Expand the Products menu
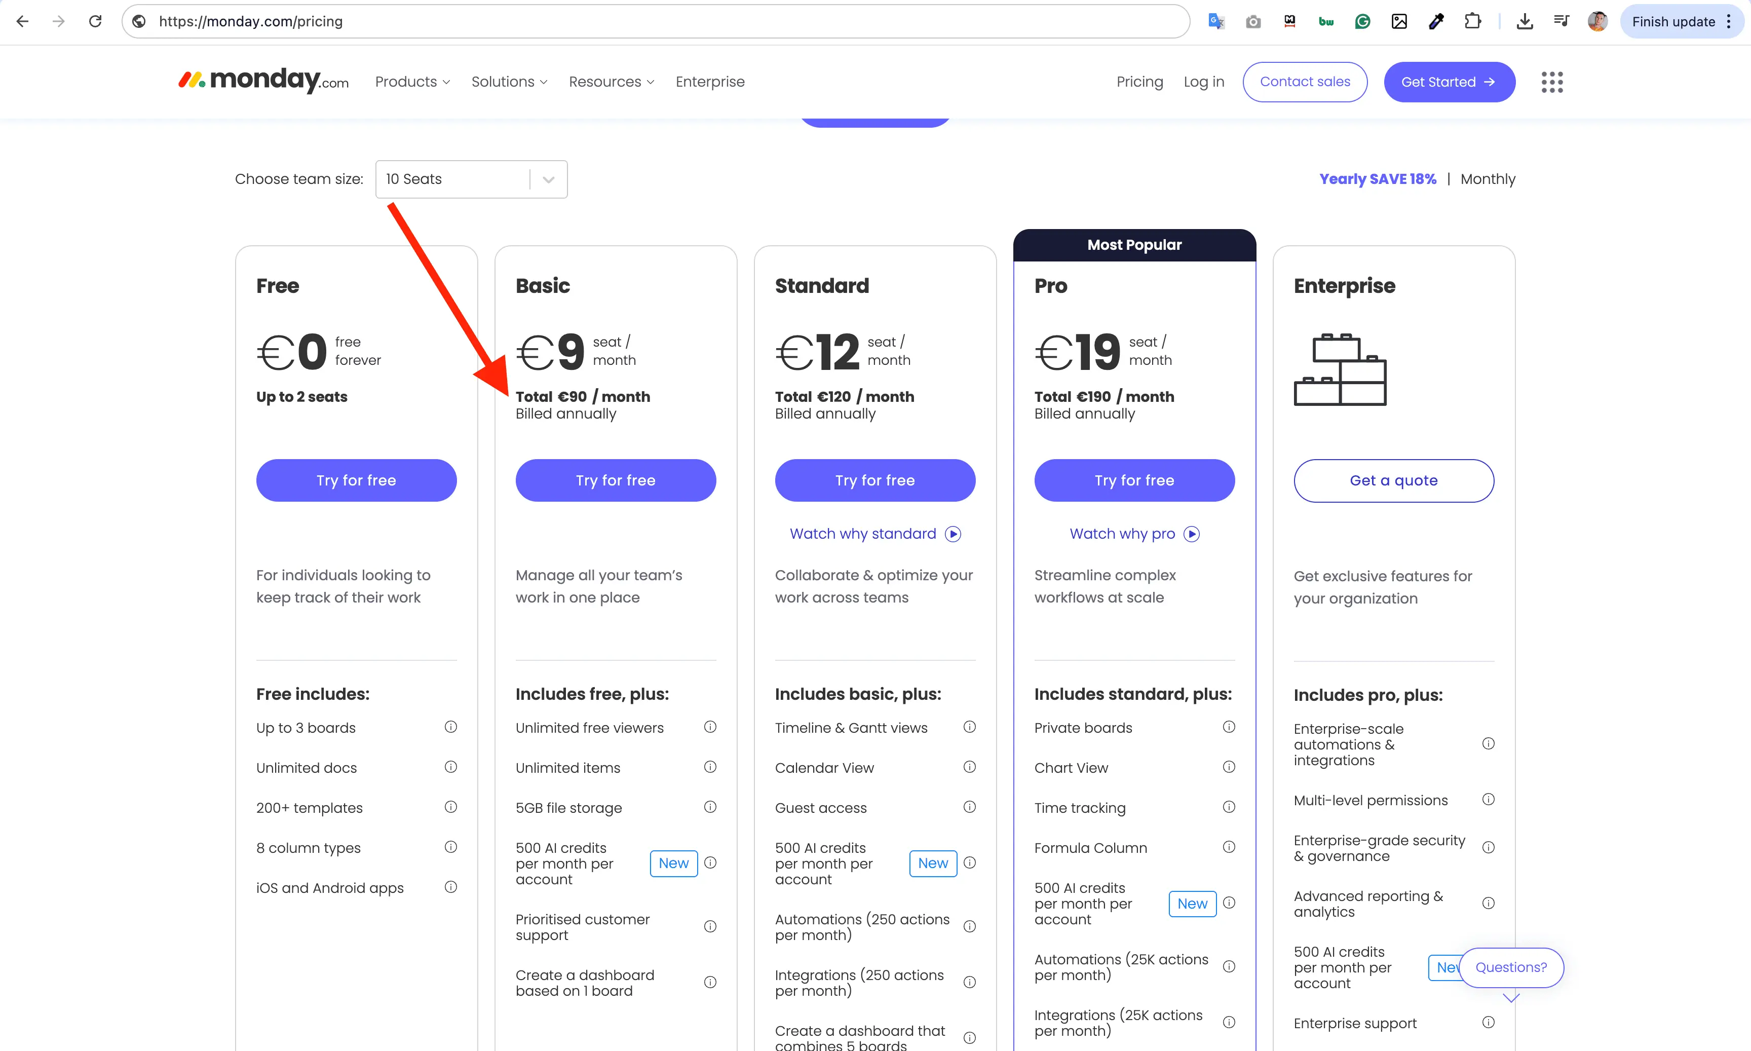 click(413, 82)
